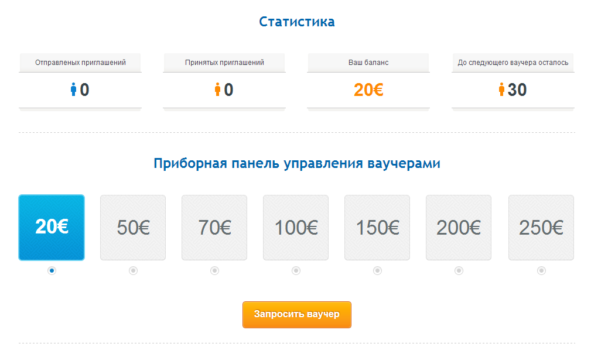Click the Ваш баланс header
Image resolution: width=591 pixels, height=354 pixels.
[368, 63]
